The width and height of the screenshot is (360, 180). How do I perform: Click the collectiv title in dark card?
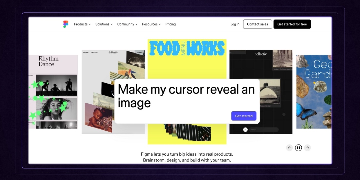(x=261, y=54)
